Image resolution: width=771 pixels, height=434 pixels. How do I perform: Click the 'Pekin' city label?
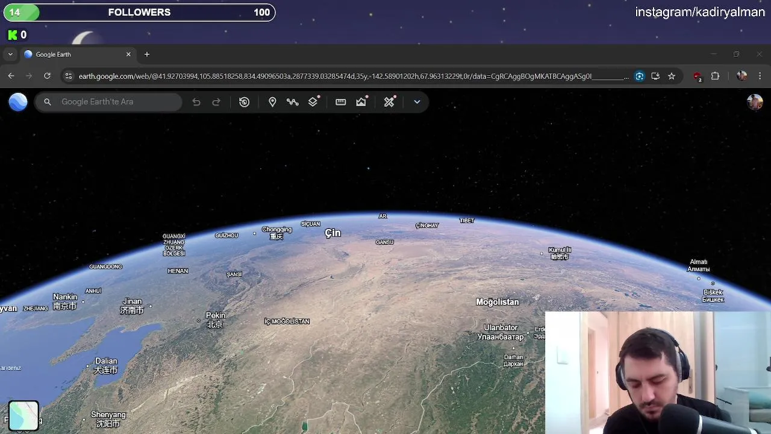[x=216, y=319]
